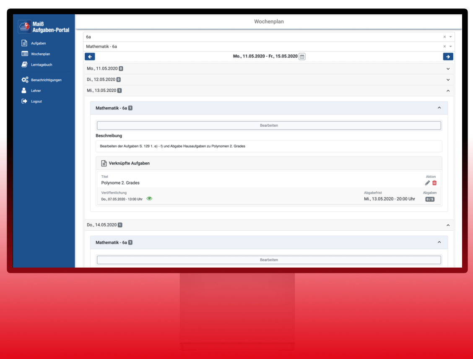Click the Wochenplan page heading
The width and height of the screenshot is (473, 359).
point(269,21)
